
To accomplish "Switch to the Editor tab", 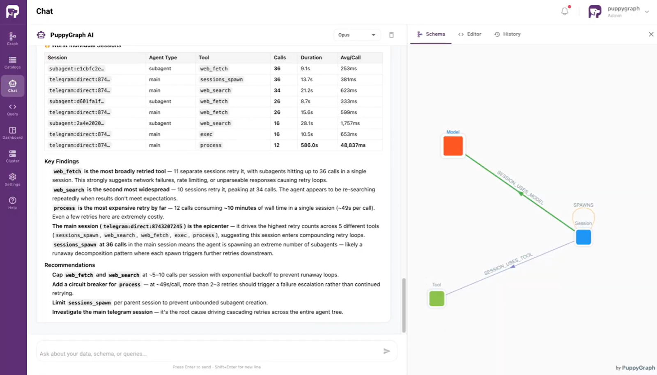I will (x=469, y=34).
